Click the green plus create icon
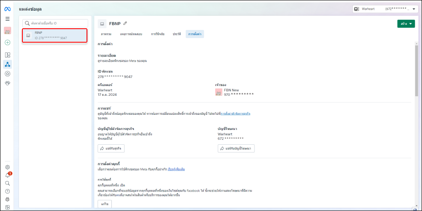Image resolution: width=422 pixels, height=211 pixels. 8,42
